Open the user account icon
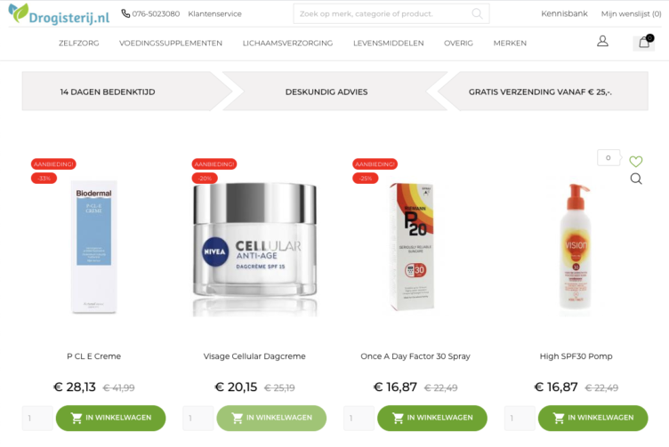The image size is (669, 447). point(602,42)
